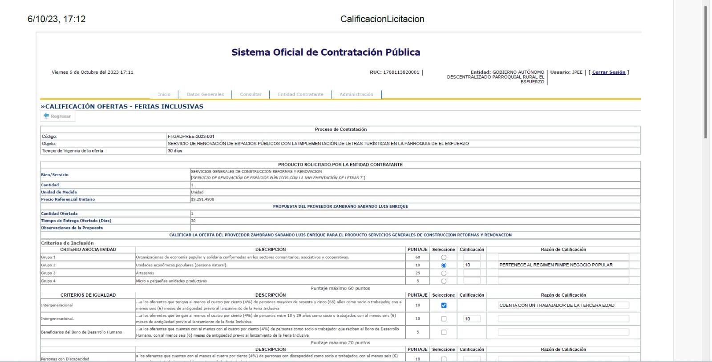The image size is (712, 362).
Task: Open the Datos Generales menu
Action: pyautogui.click(x=205, y=94)
